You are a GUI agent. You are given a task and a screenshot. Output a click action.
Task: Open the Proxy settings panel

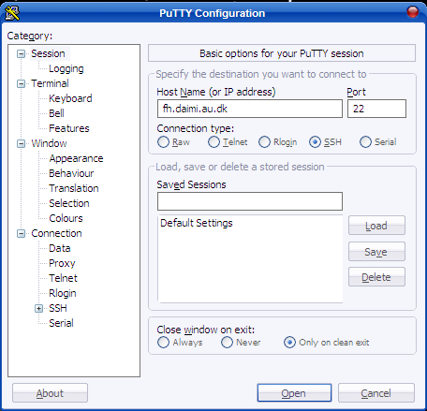pyautogui.click(x=62, y=263)
